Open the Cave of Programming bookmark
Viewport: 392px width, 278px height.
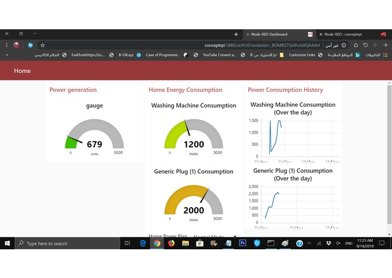pos(167,55)
